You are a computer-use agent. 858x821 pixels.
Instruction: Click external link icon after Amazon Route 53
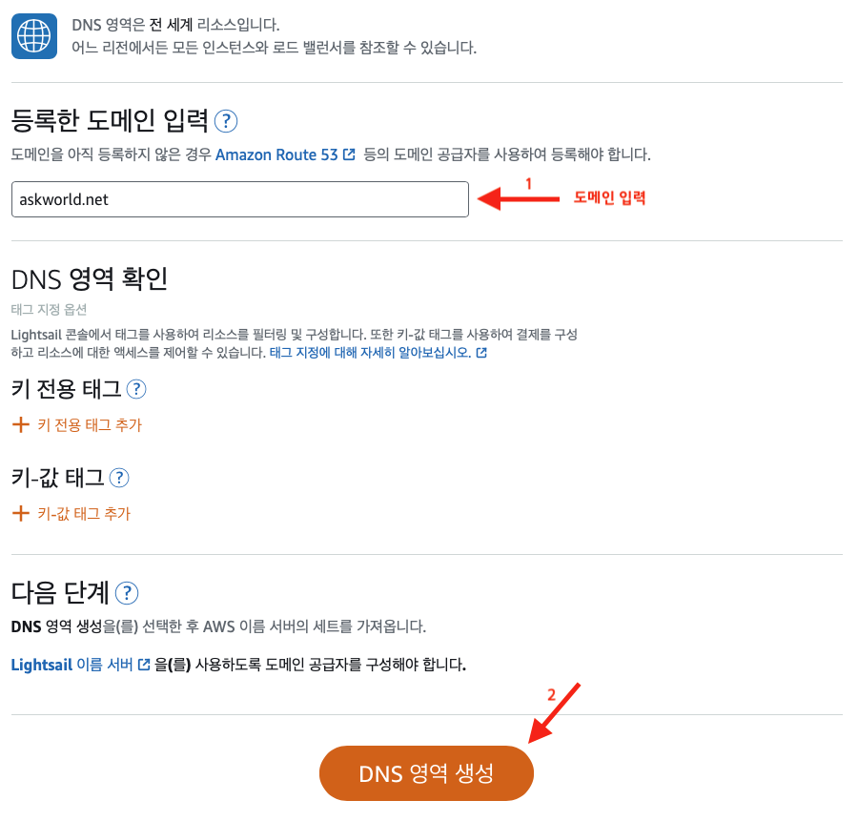coord(349,154)
